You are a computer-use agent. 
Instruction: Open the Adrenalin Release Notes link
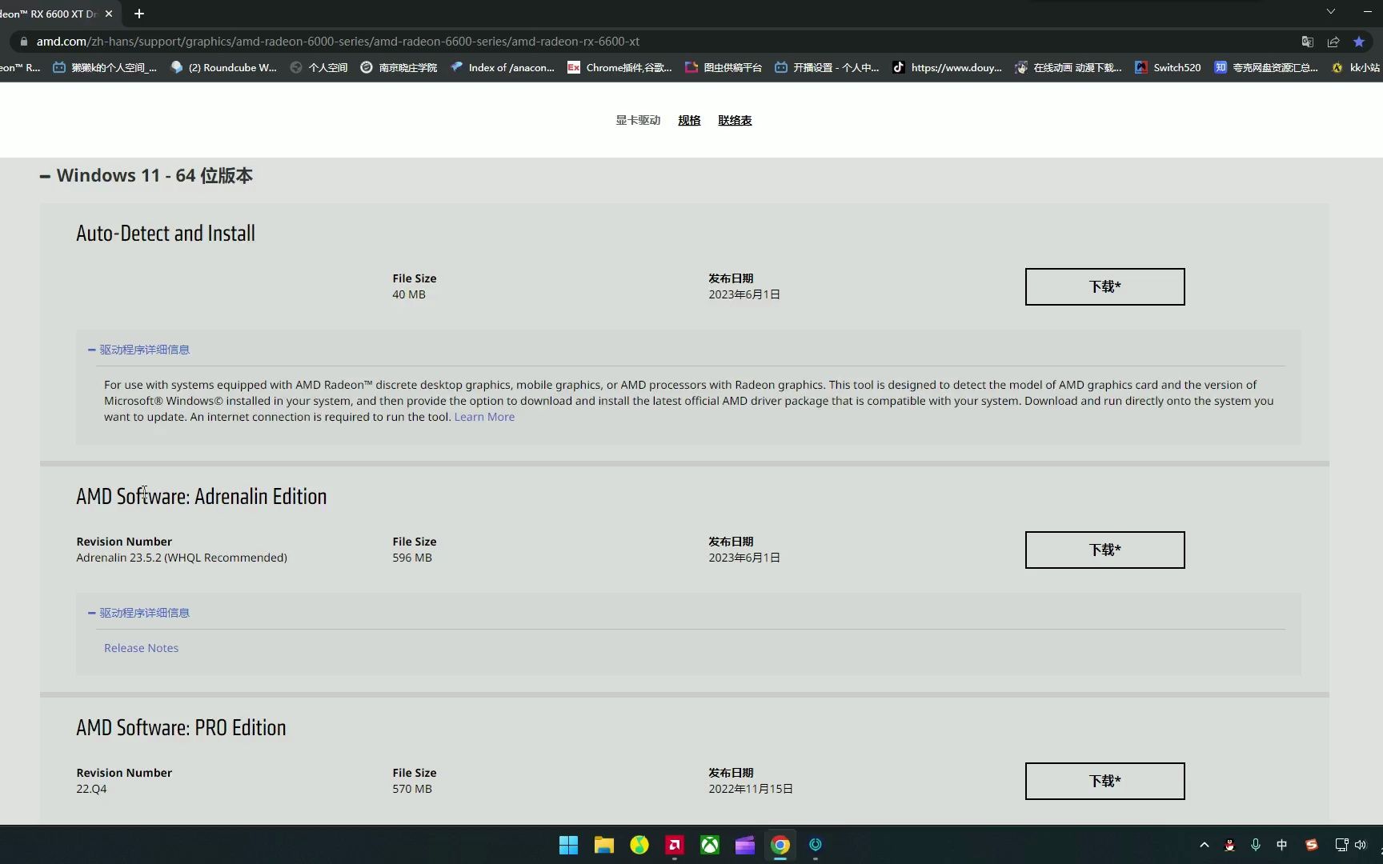tap(141, 648)
